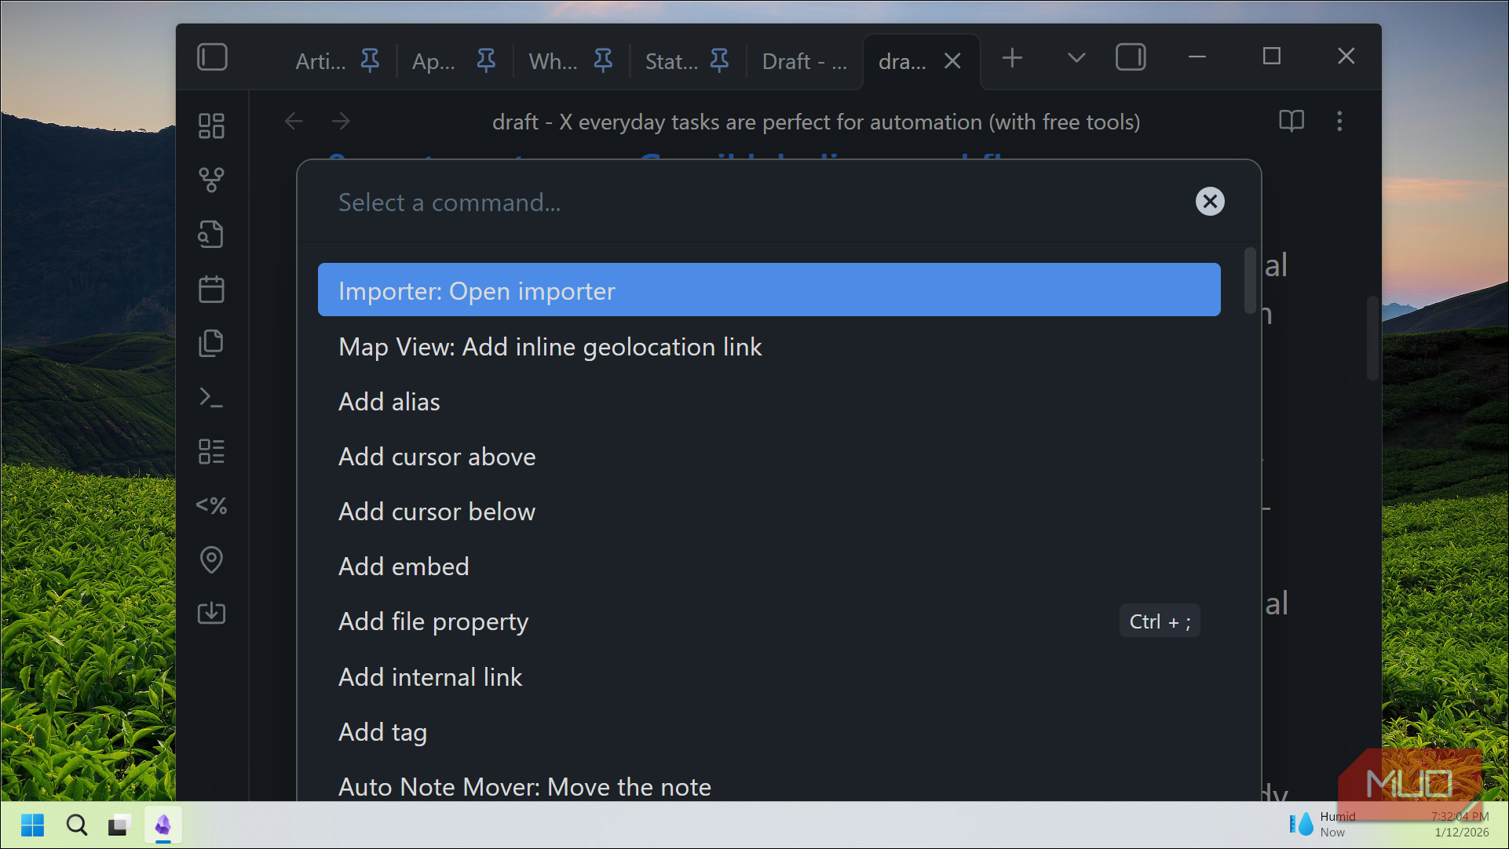Image resolution: width=1509 pixels, height=849 pixels.
Task: Click the command list scrollbar
Action: point(1250,281)
